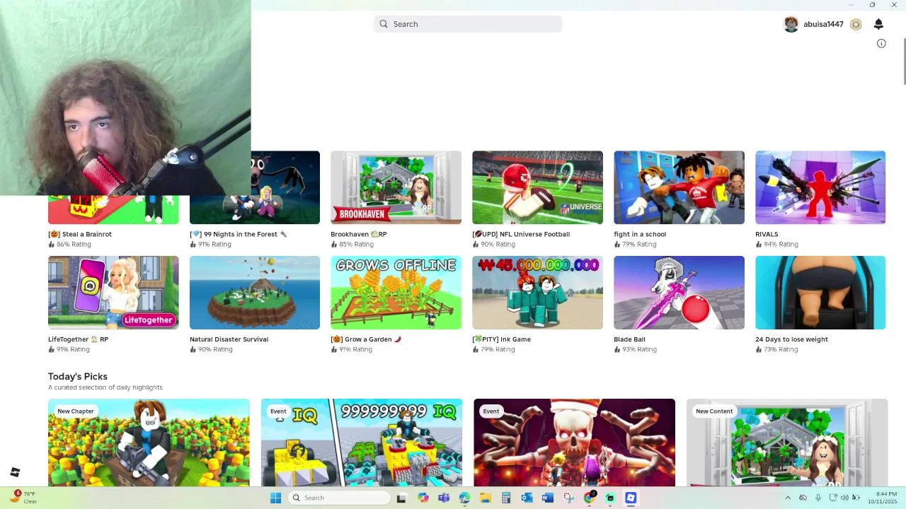The width and height of the screenshot is (906, 509).
Task: Select the Blade Ball thumbnail
Action: (x=679, y=293)
